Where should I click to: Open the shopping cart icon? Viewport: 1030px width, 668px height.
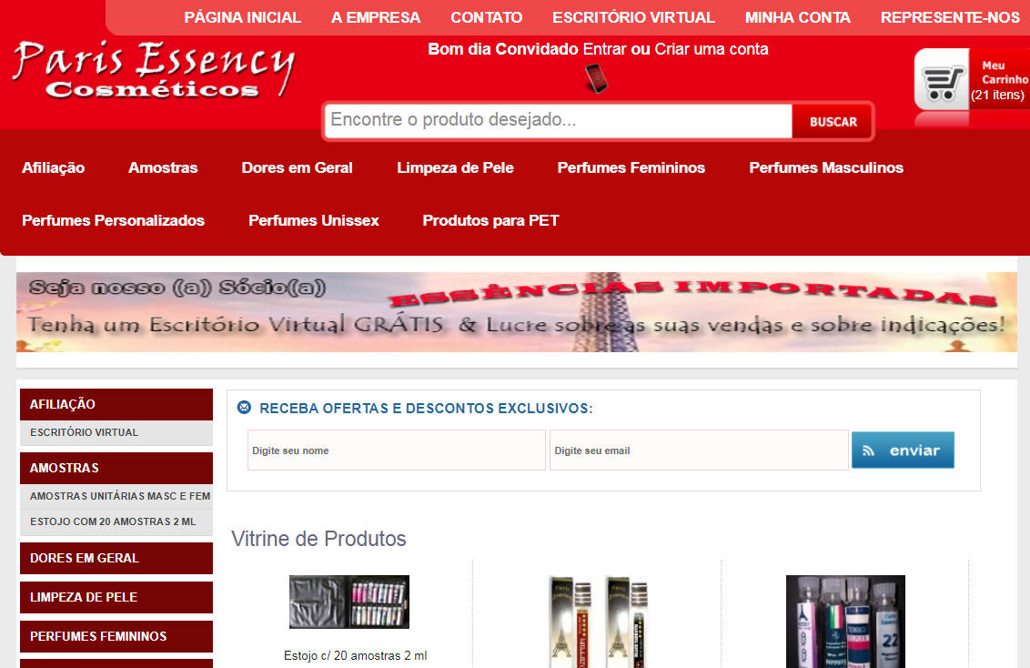[944, 83]
